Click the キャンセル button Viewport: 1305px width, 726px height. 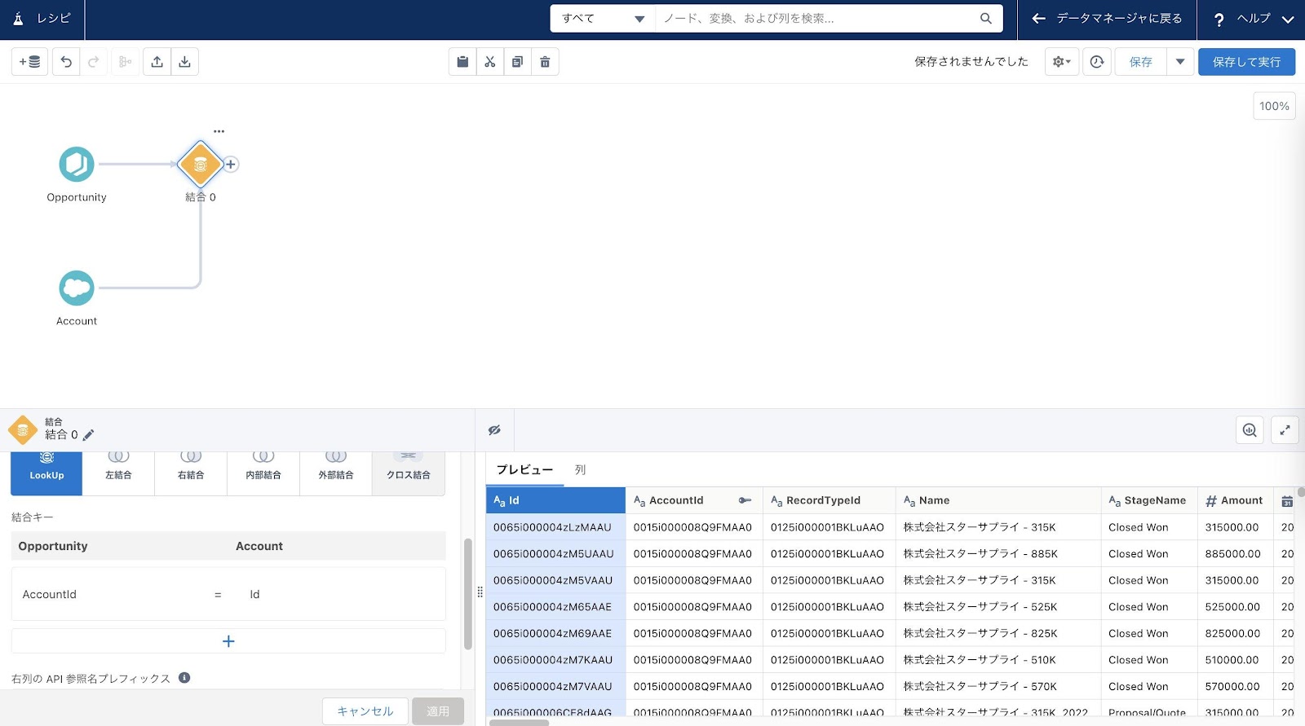tap(365, 711)
